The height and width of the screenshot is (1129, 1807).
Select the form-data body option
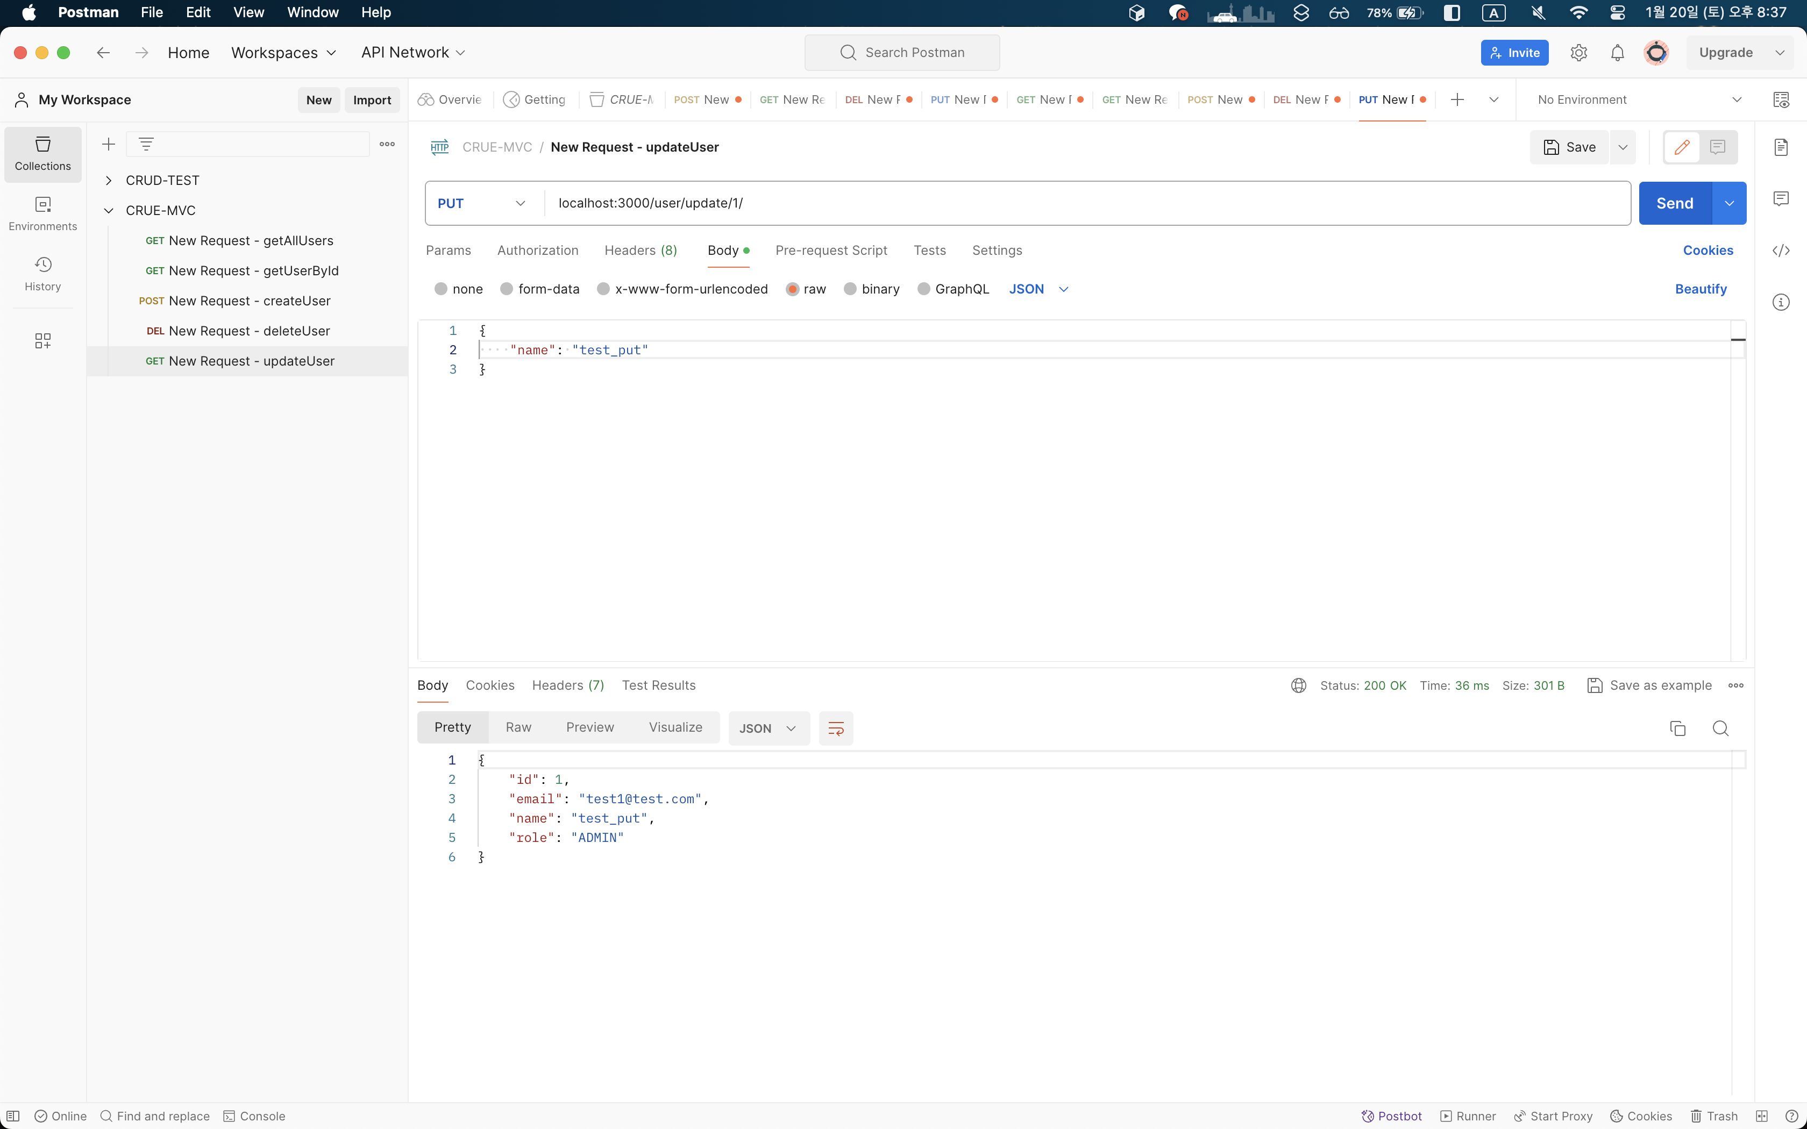[x=507, y=289]
